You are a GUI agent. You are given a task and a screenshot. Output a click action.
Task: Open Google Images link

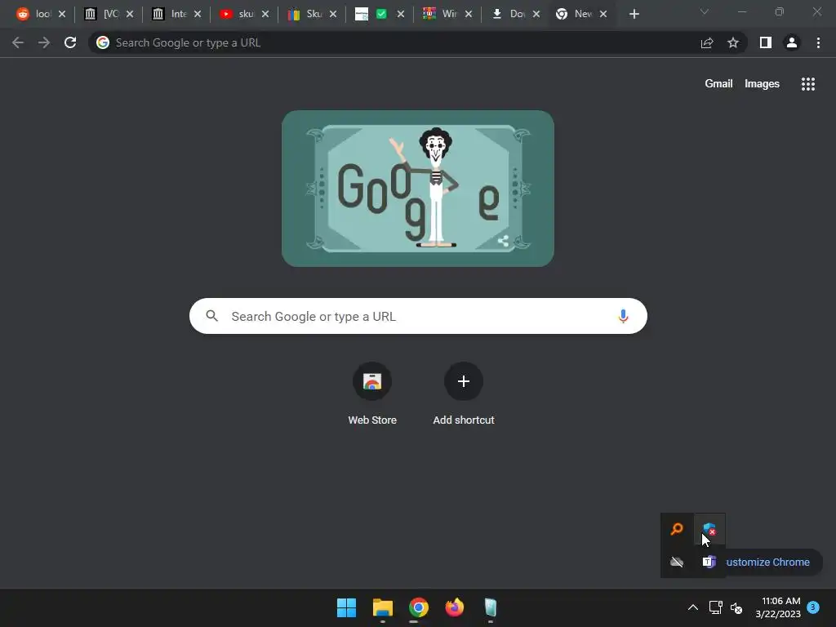(x=762, y=84)
